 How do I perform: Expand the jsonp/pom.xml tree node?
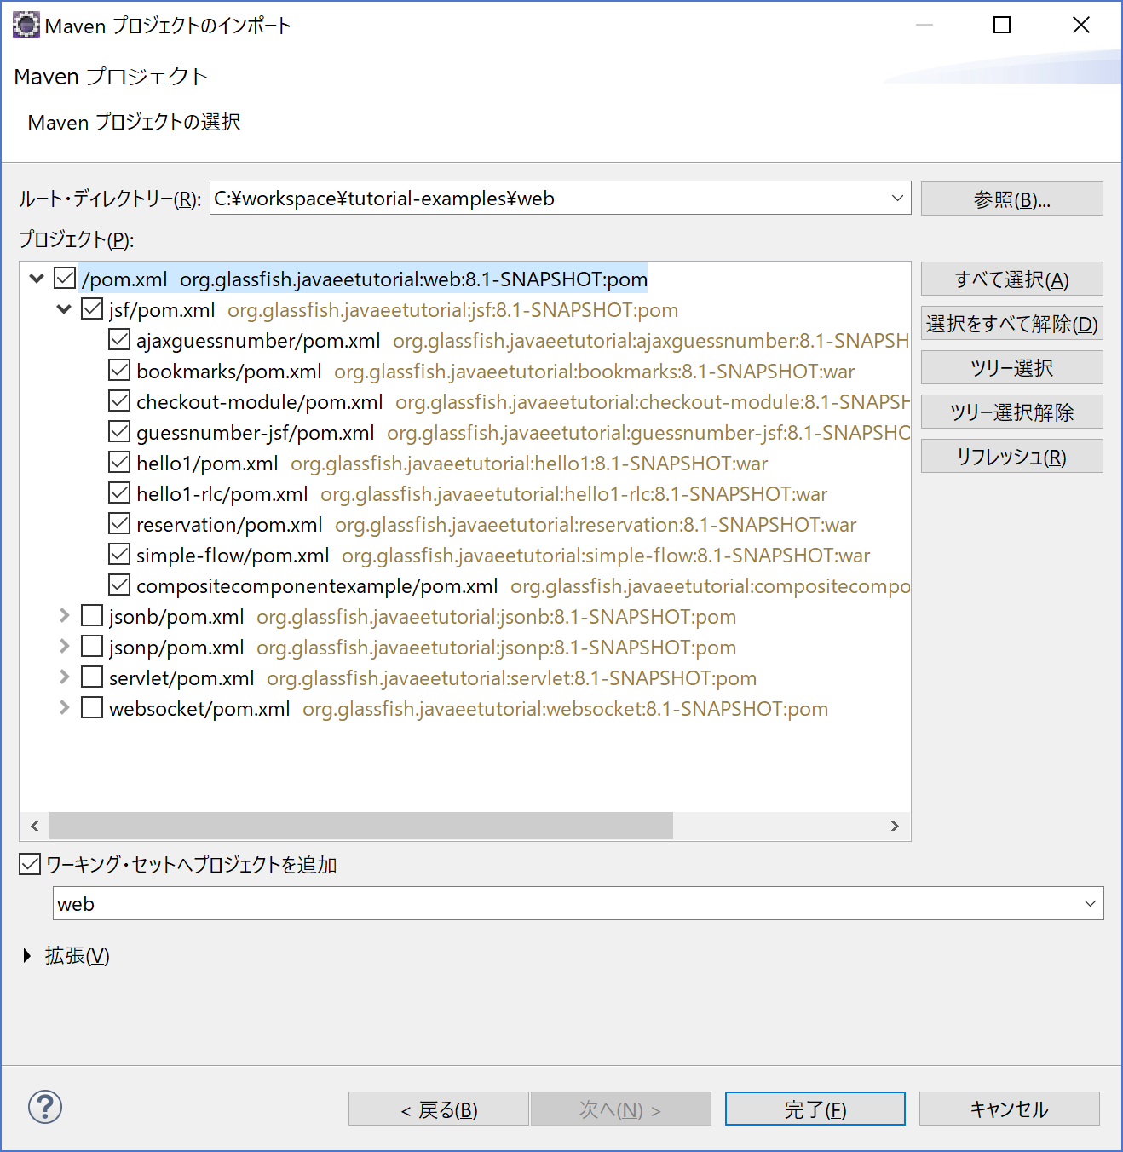pos(64,646)
